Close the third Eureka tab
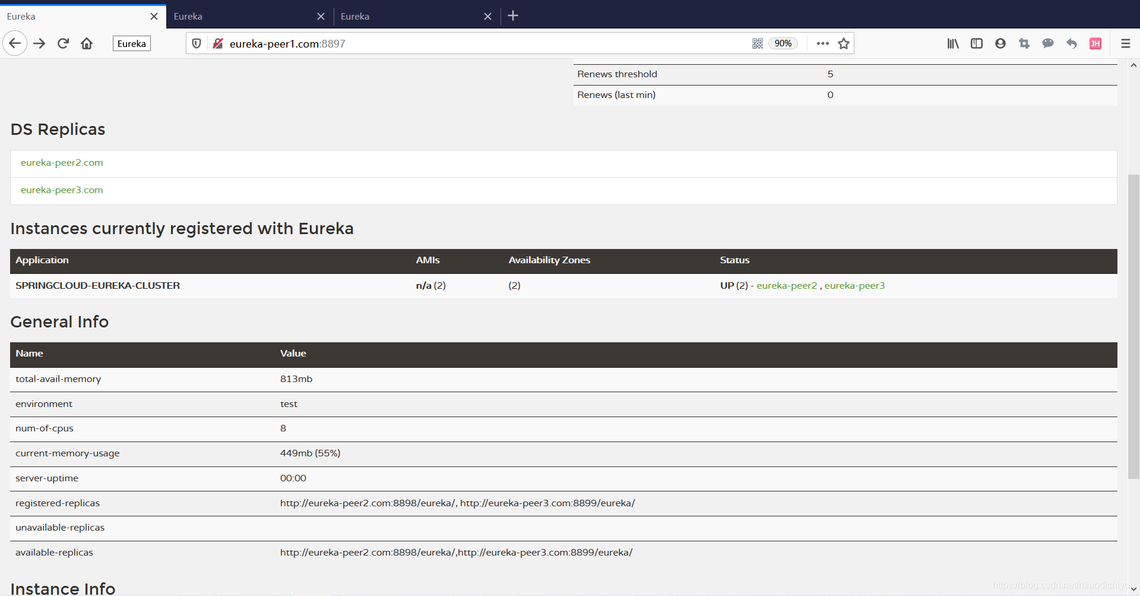This screenshot has height=596, width=1140. [x=487, y=17]
